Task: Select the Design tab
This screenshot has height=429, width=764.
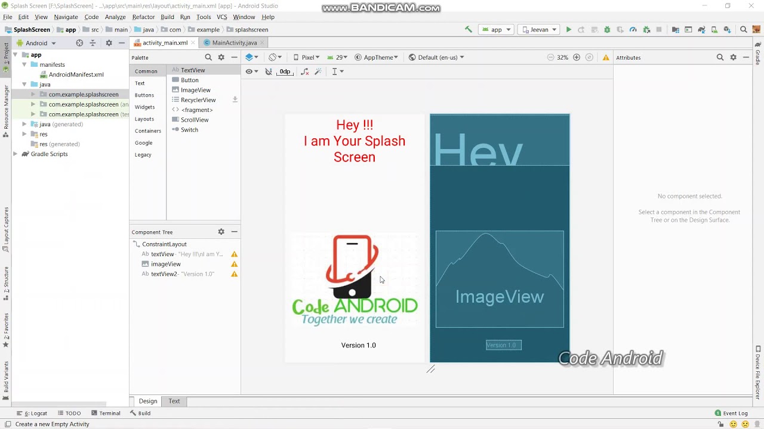Action: coord(148,401)
